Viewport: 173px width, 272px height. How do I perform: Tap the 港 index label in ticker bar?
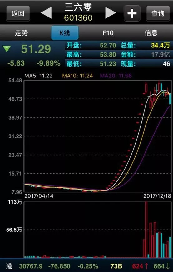point(9,266)
